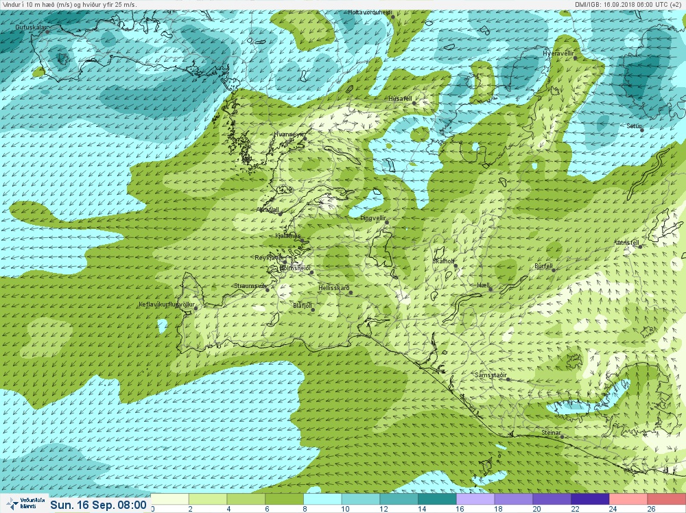Select the Holtavörðuheiði station label
Image resolution: width=686 pixels, height=513 pixels.
[x=370, y=12]
